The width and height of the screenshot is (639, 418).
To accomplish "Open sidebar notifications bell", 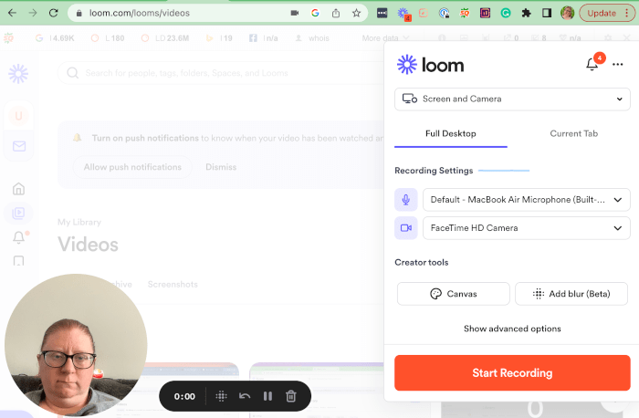I will [19, 237].
